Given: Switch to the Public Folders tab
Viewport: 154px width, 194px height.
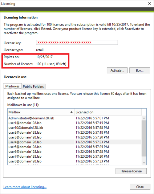Looking at the screenshot, I should point(33,87).
